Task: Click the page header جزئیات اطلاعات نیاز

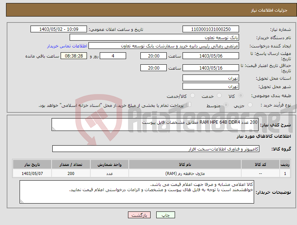Action: (269, 10)
